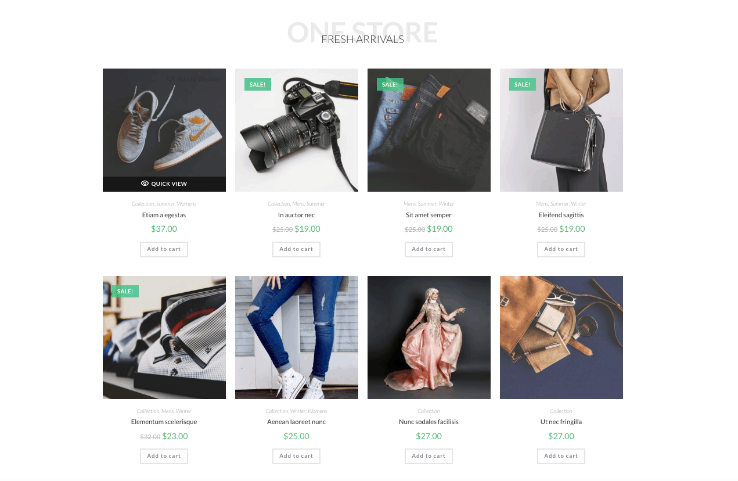
Task: Add In auctor nec to cart
Action: pos(296,249)
